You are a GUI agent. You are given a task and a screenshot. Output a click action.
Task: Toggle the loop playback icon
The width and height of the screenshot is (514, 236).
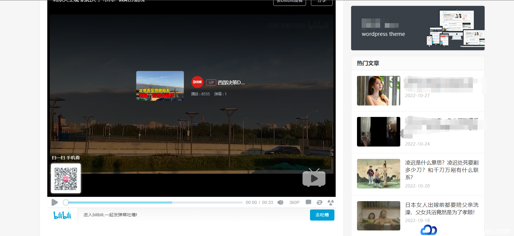[319, 202]
